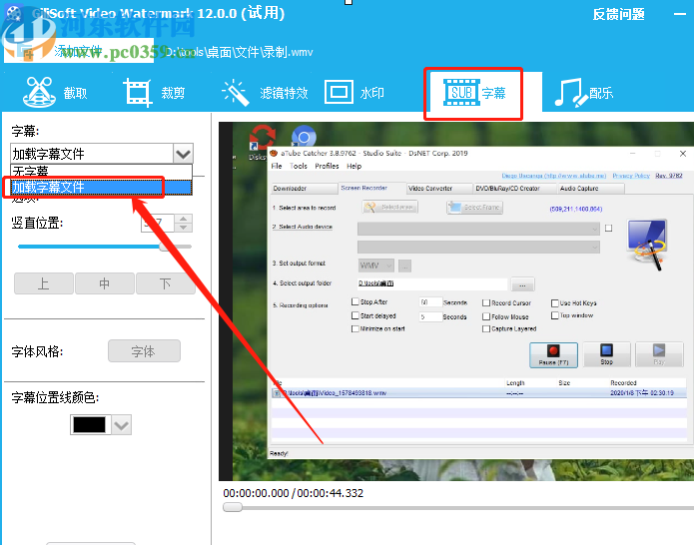The height and width of the screenshot is (545, 694).
Task: Increase 竖直位置 value with up spinner arrow
Action: coord(184,219)
